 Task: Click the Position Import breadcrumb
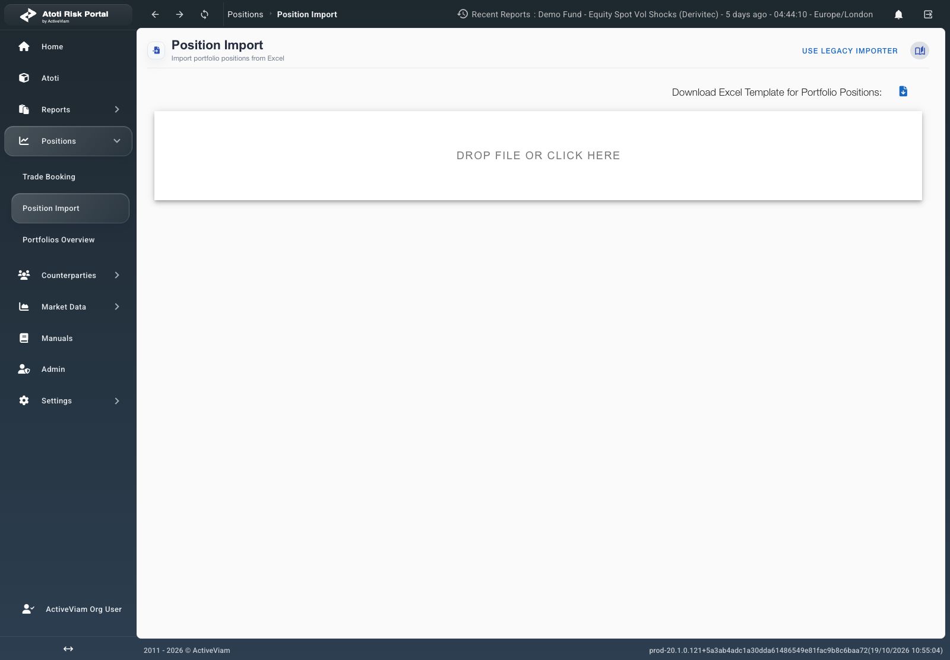pyautogui.click(x=307, y=14)
